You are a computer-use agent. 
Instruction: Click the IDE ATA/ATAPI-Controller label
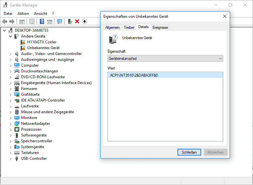[x=43, y=100]
